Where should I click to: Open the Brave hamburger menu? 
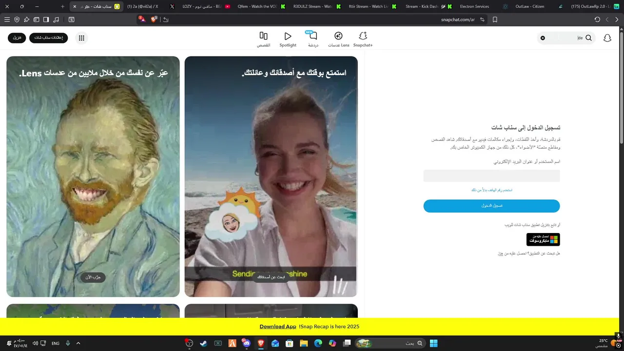pos(7,19)
